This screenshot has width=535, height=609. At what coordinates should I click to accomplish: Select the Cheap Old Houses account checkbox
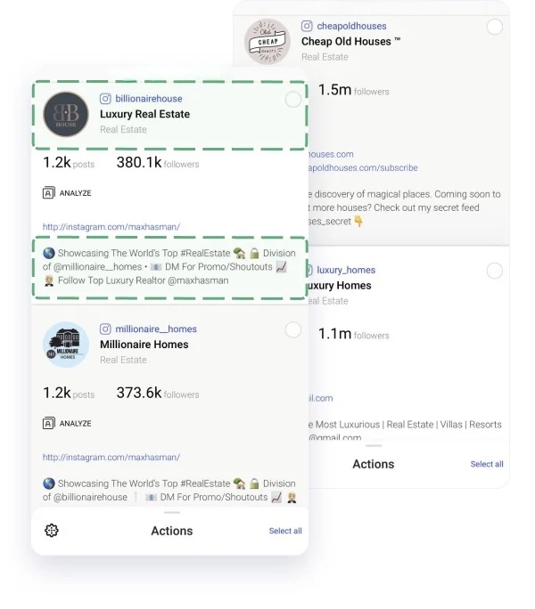click(x=494, y=27)
